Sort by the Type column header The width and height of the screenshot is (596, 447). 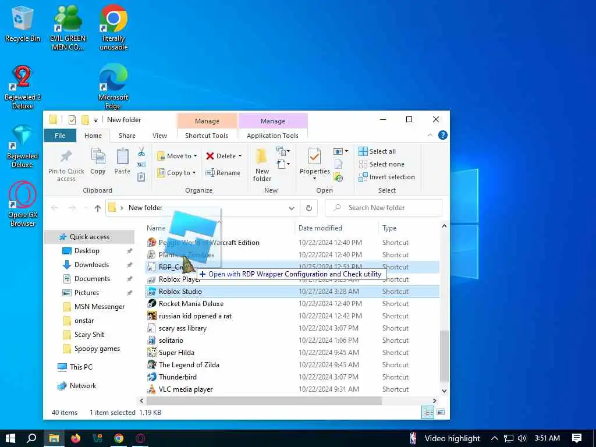389,228
